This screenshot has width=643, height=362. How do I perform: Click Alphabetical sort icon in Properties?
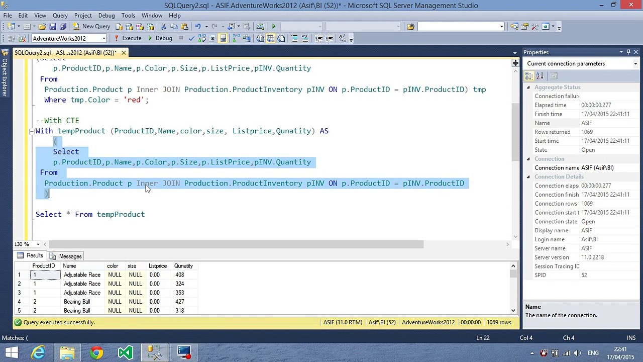click(x=540, y=76)
